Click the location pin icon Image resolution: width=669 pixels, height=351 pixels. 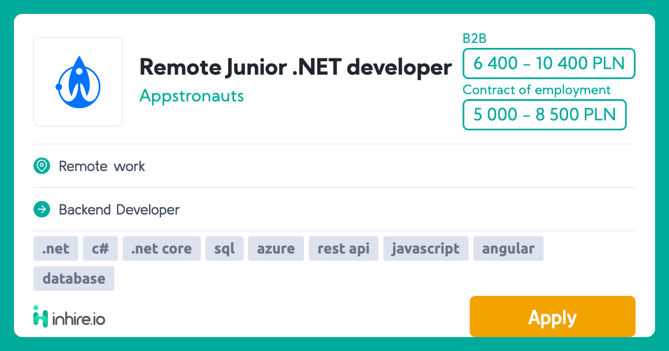tap(42, 166)
